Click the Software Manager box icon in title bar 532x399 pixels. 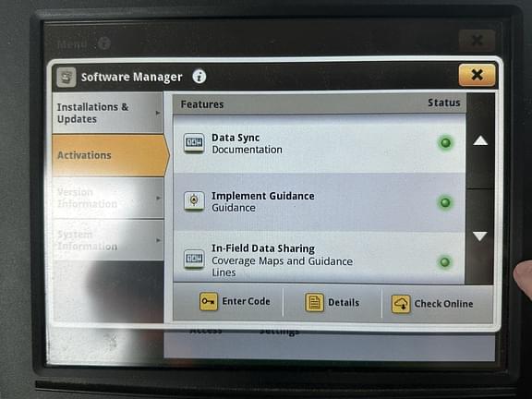point(66,77)
